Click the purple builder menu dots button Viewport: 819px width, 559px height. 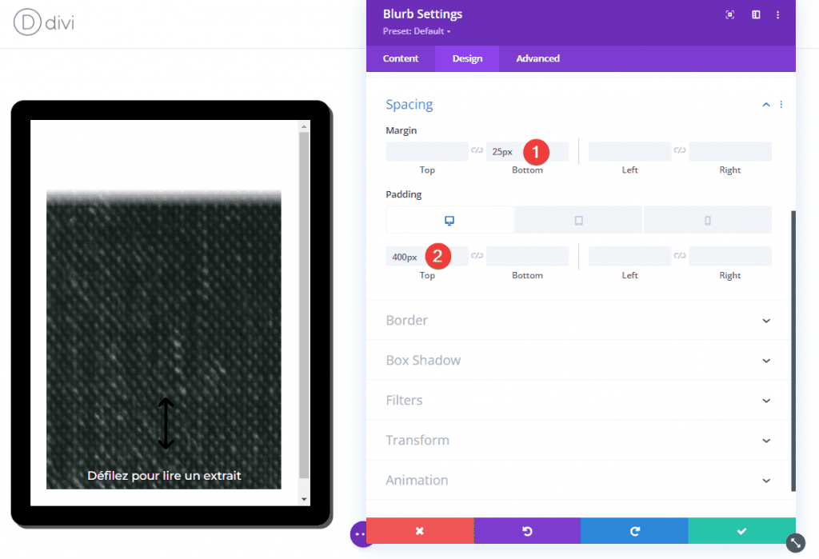358,534
